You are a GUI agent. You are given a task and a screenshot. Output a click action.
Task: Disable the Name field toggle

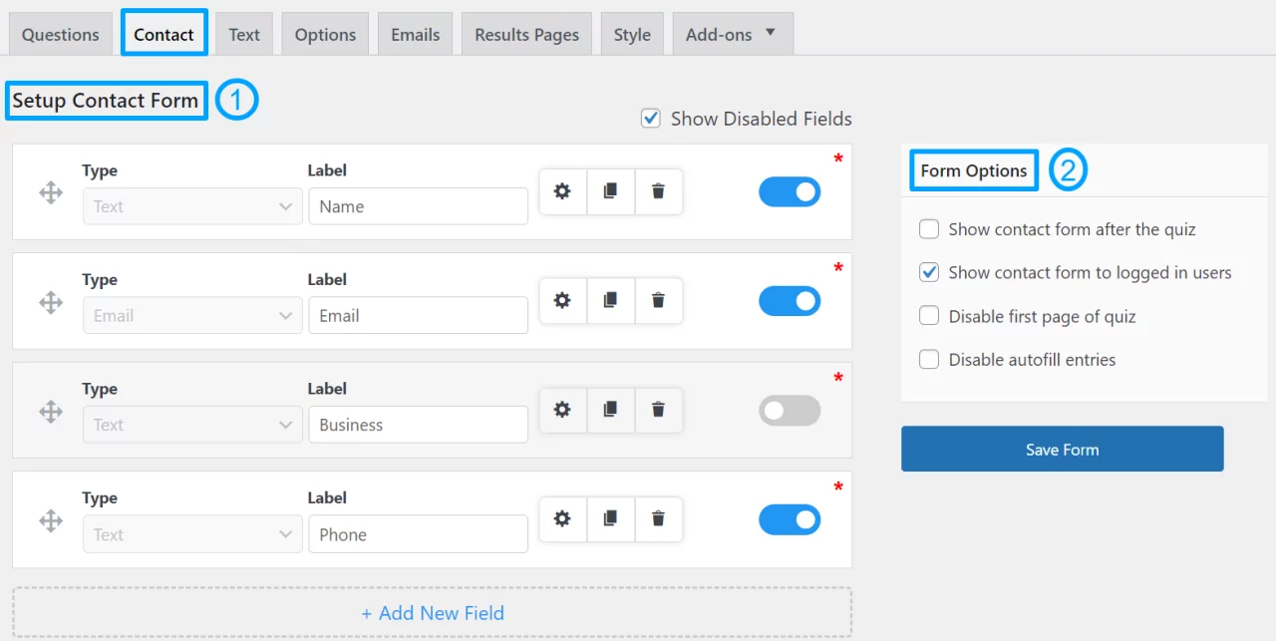point(790,191)
